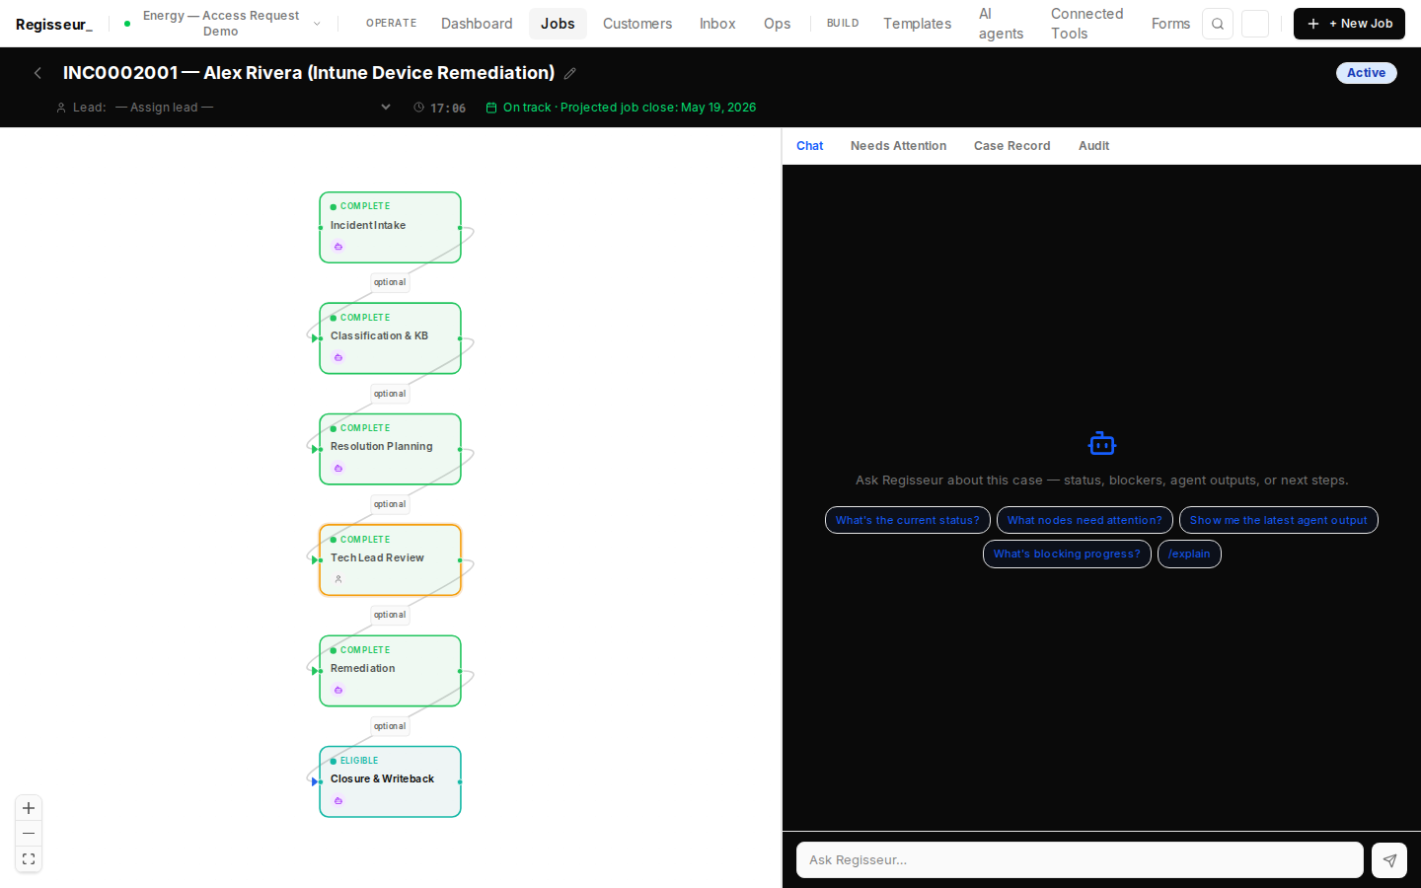Select the Classification & KB node
The width and height of the screenshot is (1421, 888).
(x=390, y=338)
